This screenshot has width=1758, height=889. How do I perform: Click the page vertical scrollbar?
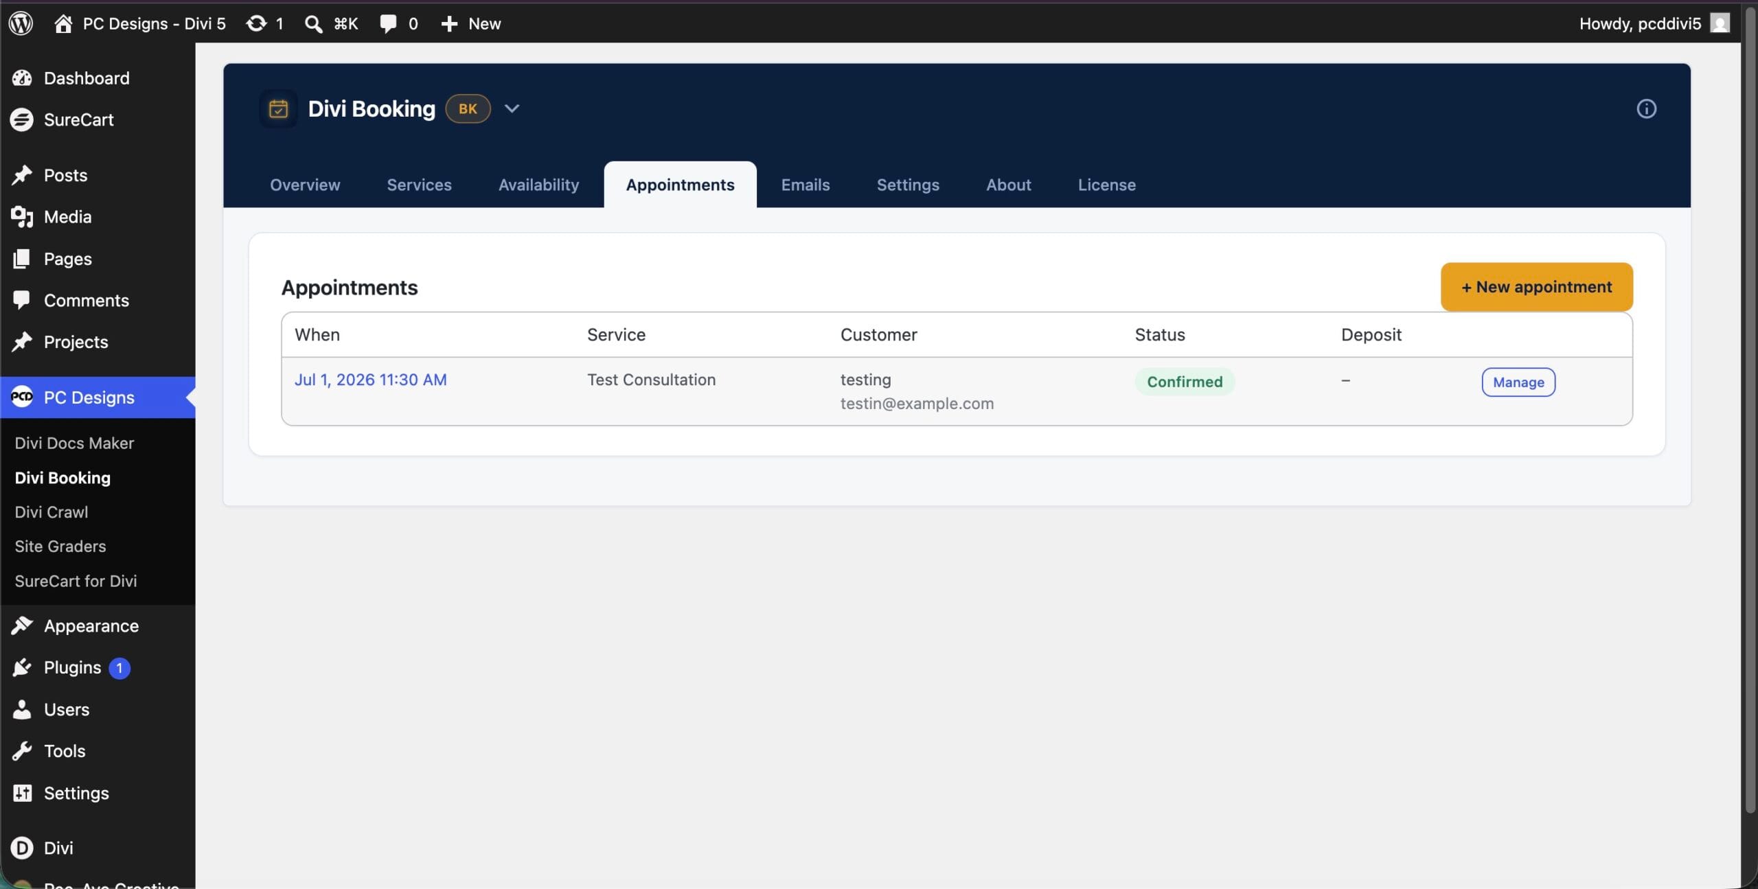tap(1750, 412)
